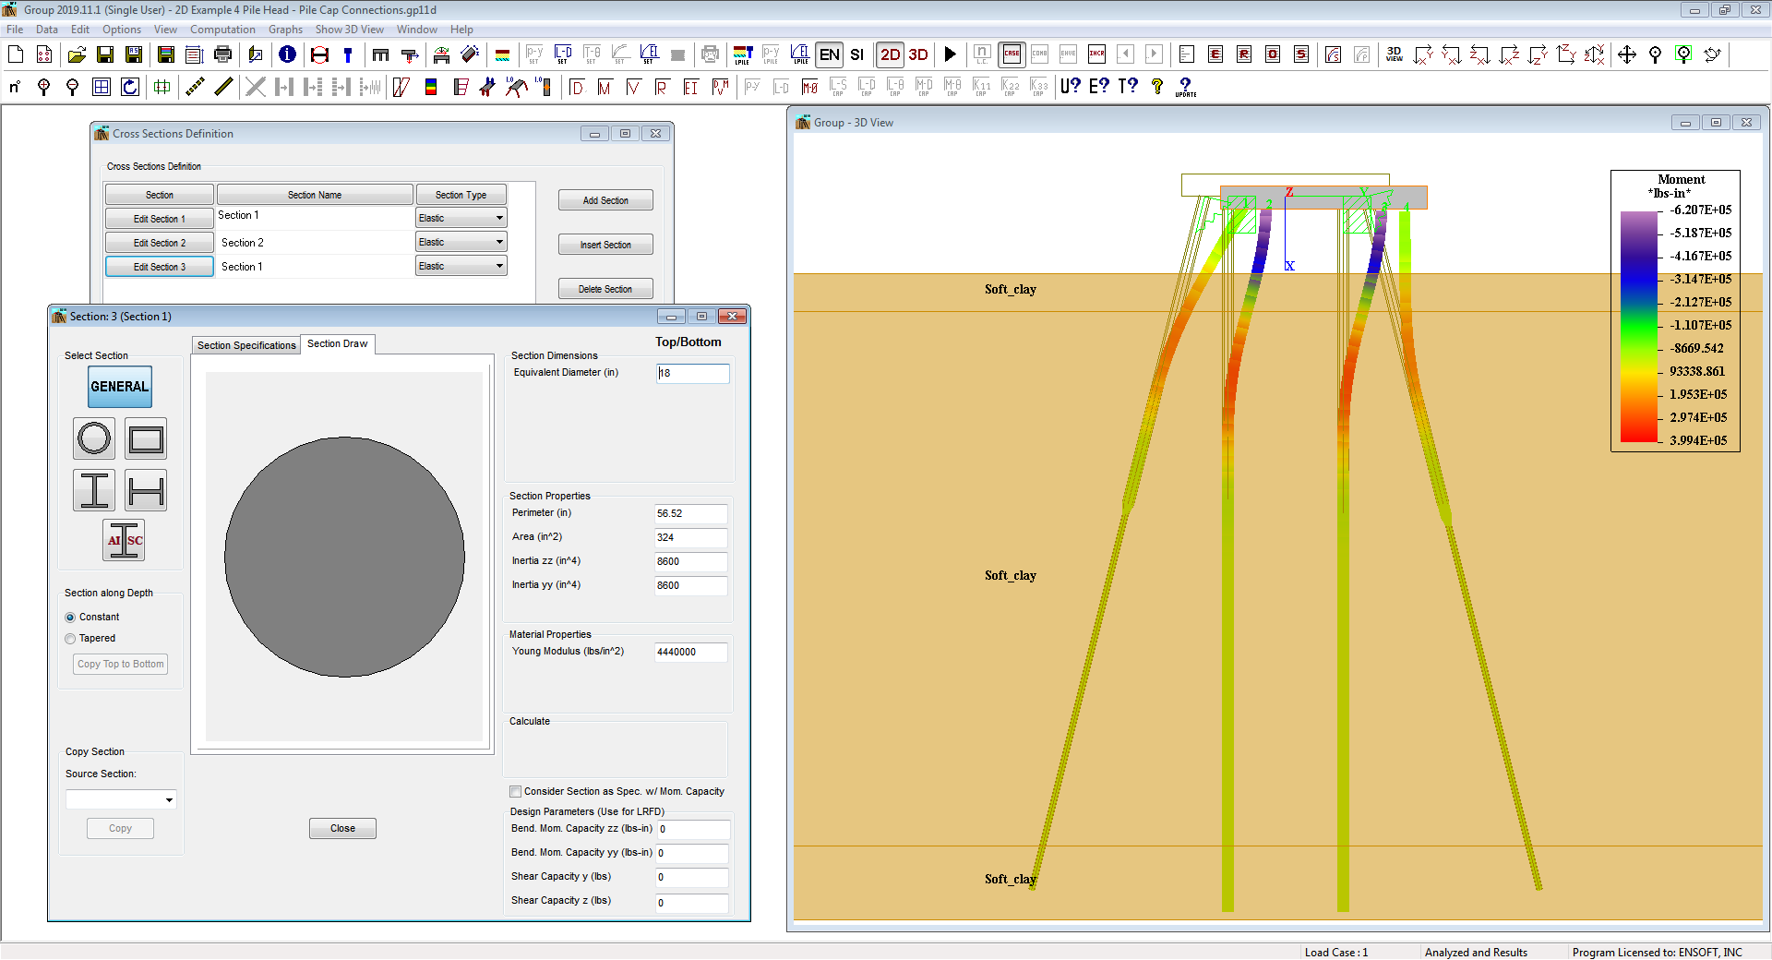The width and height of the screenshot is (1772, 960).
Task: Switch units with the SI button
Action: pos(857,54)
